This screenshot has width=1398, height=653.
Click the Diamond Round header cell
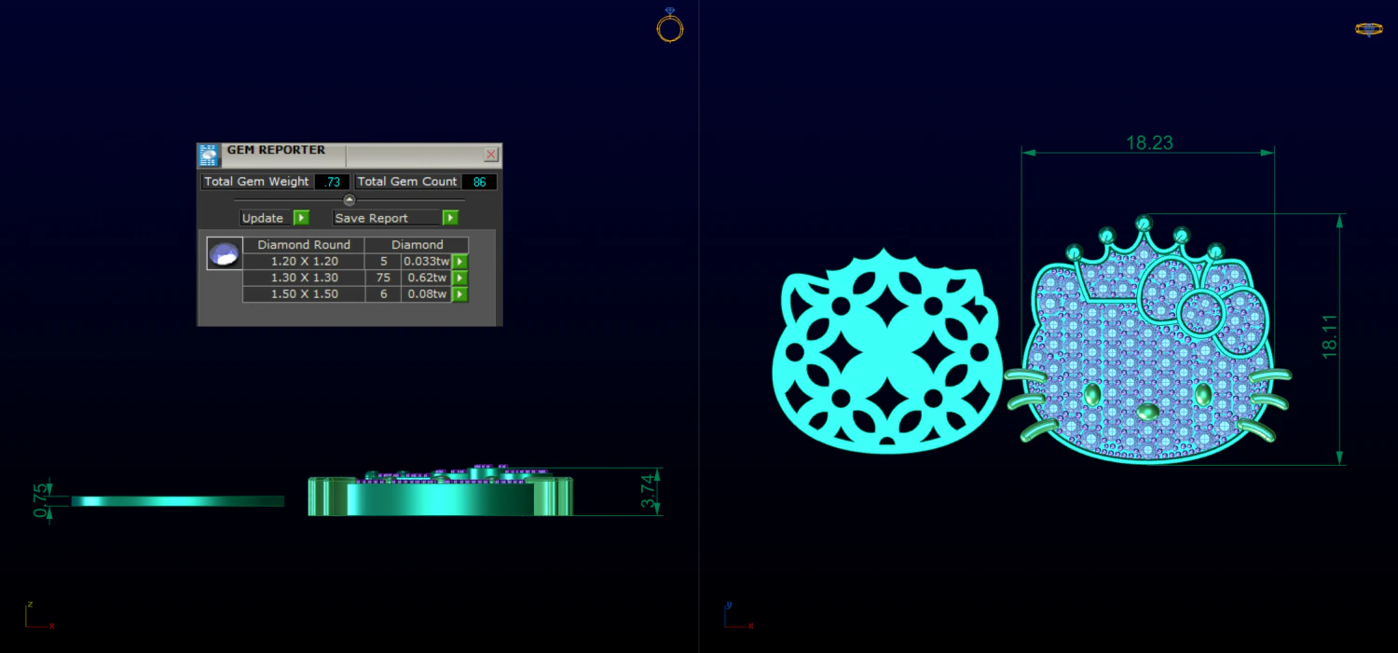(304, 245)
